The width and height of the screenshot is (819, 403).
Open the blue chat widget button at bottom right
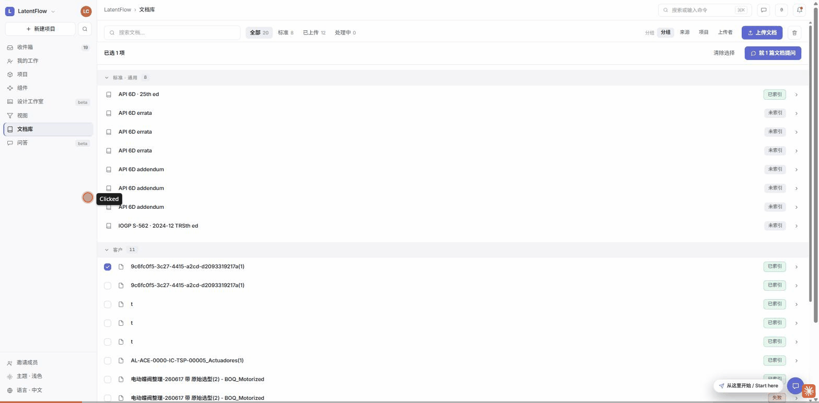(x=795, y=386)
